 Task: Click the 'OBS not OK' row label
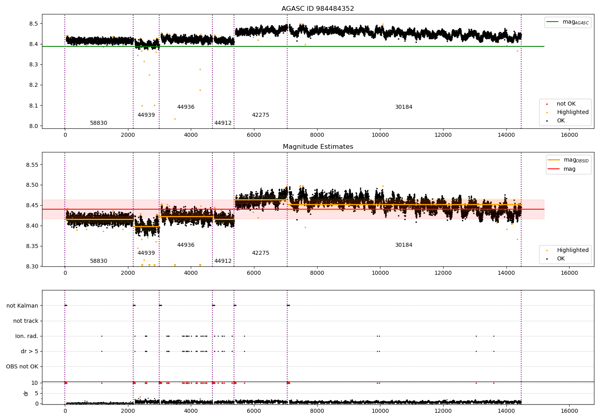(x=22, y=367)
